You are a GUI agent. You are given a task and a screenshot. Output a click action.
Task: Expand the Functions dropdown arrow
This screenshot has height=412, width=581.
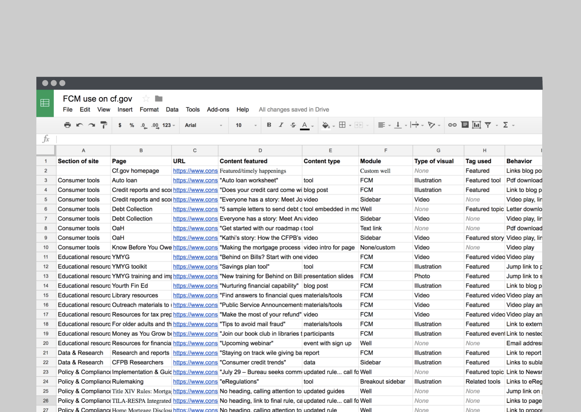(514, 125)
